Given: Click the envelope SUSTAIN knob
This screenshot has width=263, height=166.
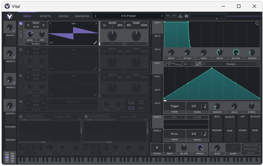Looking at the screenshot, I should pyautogui.click(x=236, y=52).
